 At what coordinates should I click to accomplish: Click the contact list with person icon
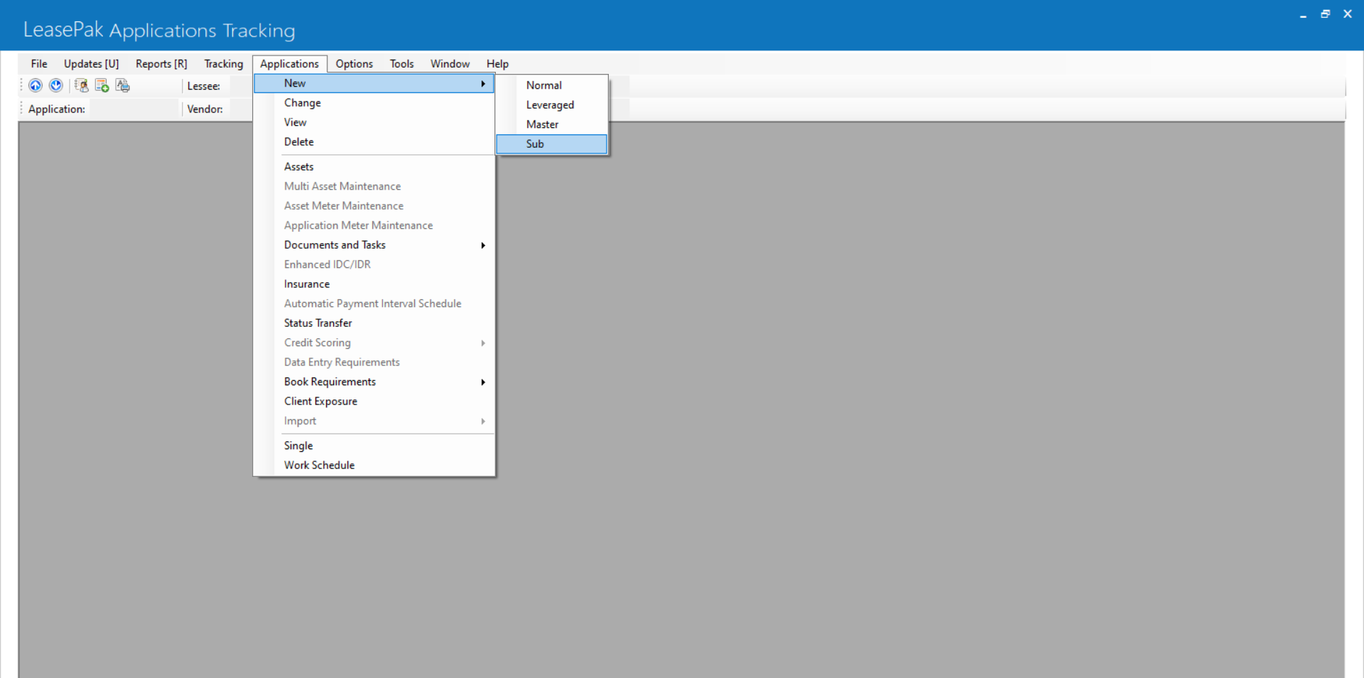click(82, 85)
